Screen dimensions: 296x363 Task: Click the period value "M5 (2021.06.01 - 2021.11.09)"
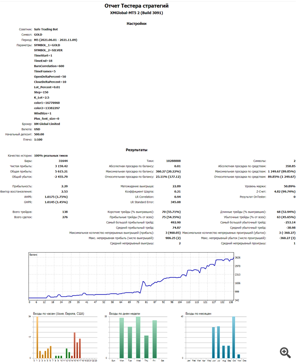56,40
